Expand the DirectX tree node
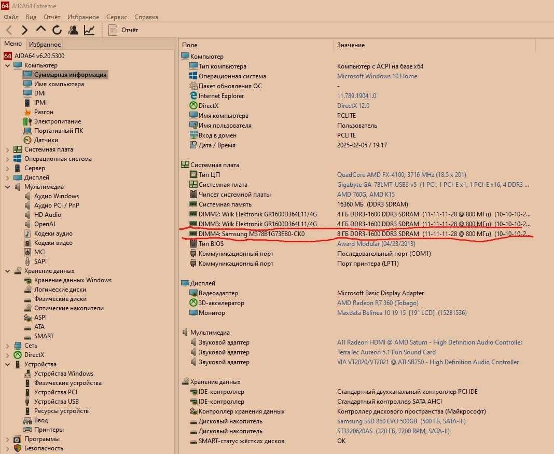Image resolution: width=554 pixels, height=454 pixels. [7, 355]
